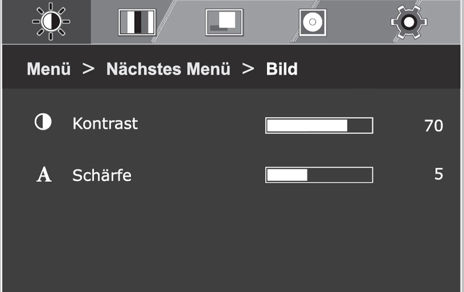This screenshot has width=464, height=292.
Task: Select the disc icon tab
Action: [x=313, y=22]
